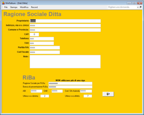Click the 'Proprietario:' label
Screen dimensions: 144x115
click(23, 21)
